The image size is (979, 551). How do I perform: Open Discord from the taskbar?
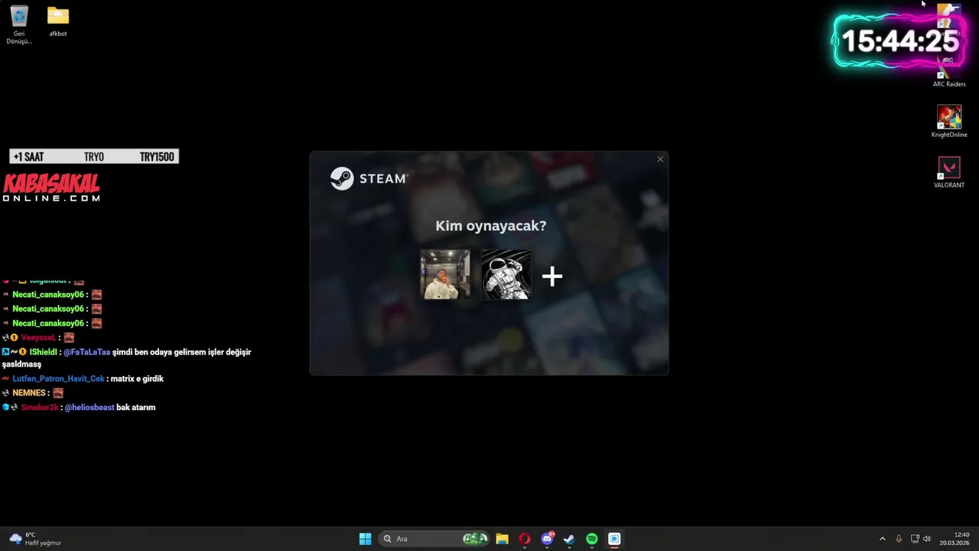(547, 539)
